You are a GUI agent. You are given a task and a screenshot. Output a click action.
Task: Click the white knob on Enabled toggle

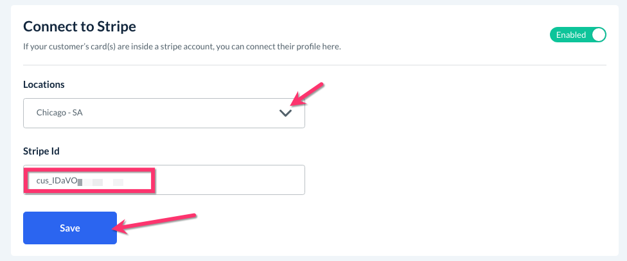[598, 35]
